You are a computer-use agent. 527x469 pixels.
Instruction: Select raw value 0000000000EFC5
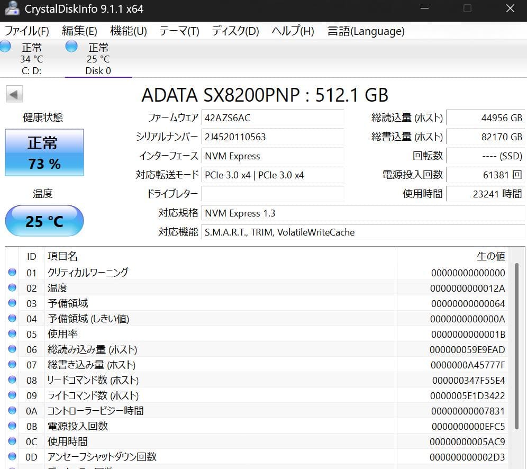click(468, 426)
